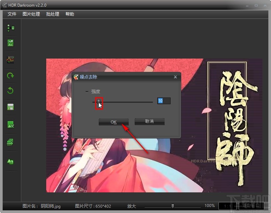
Task: Confirm noise removal with OK button
Action: (113, 122)
